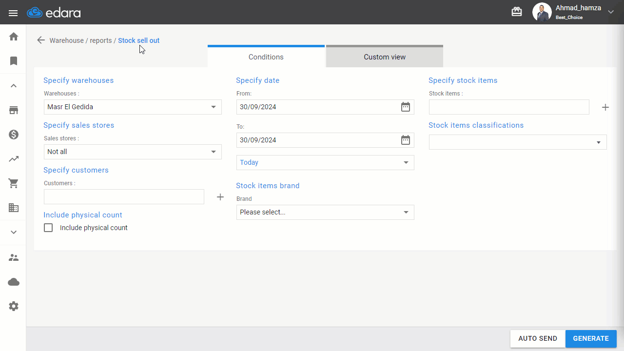Switch to the Conditions tab

pyautogui.click(x=266, y=57)
